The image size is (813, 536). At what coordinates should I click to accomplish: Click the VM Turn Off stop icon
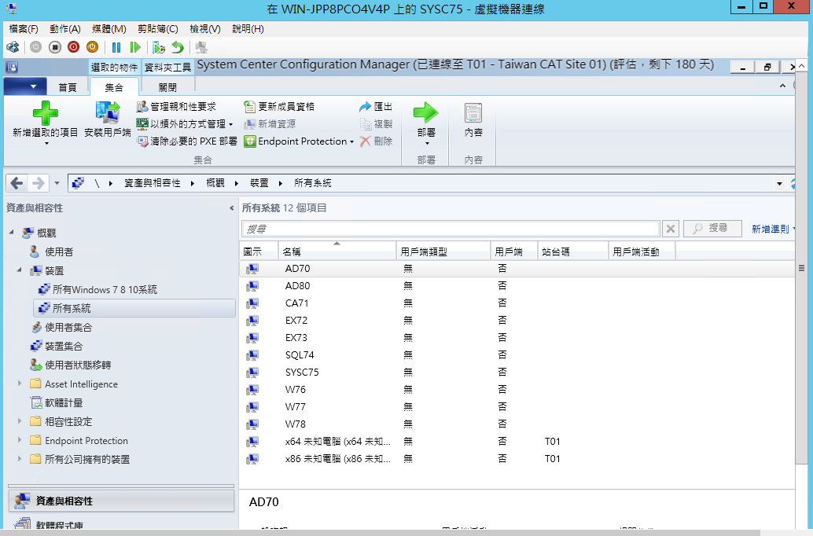tap(55, 47)
